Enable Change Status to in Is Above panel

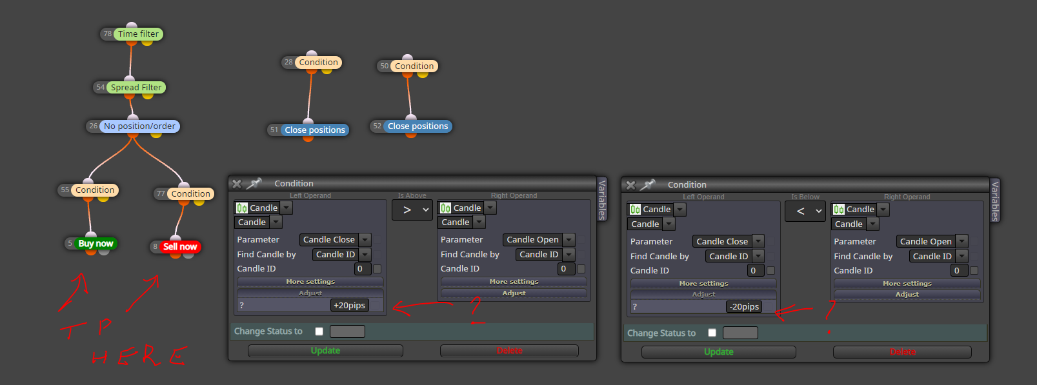tap(319, 331)
